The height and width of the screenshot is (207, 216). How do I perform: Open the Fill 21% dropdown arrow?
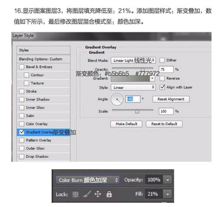[x=167, y=194]
